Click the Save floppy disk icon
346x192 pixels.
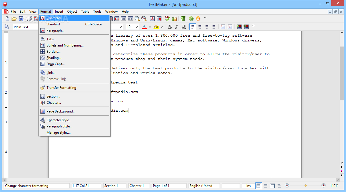[21, 19]
